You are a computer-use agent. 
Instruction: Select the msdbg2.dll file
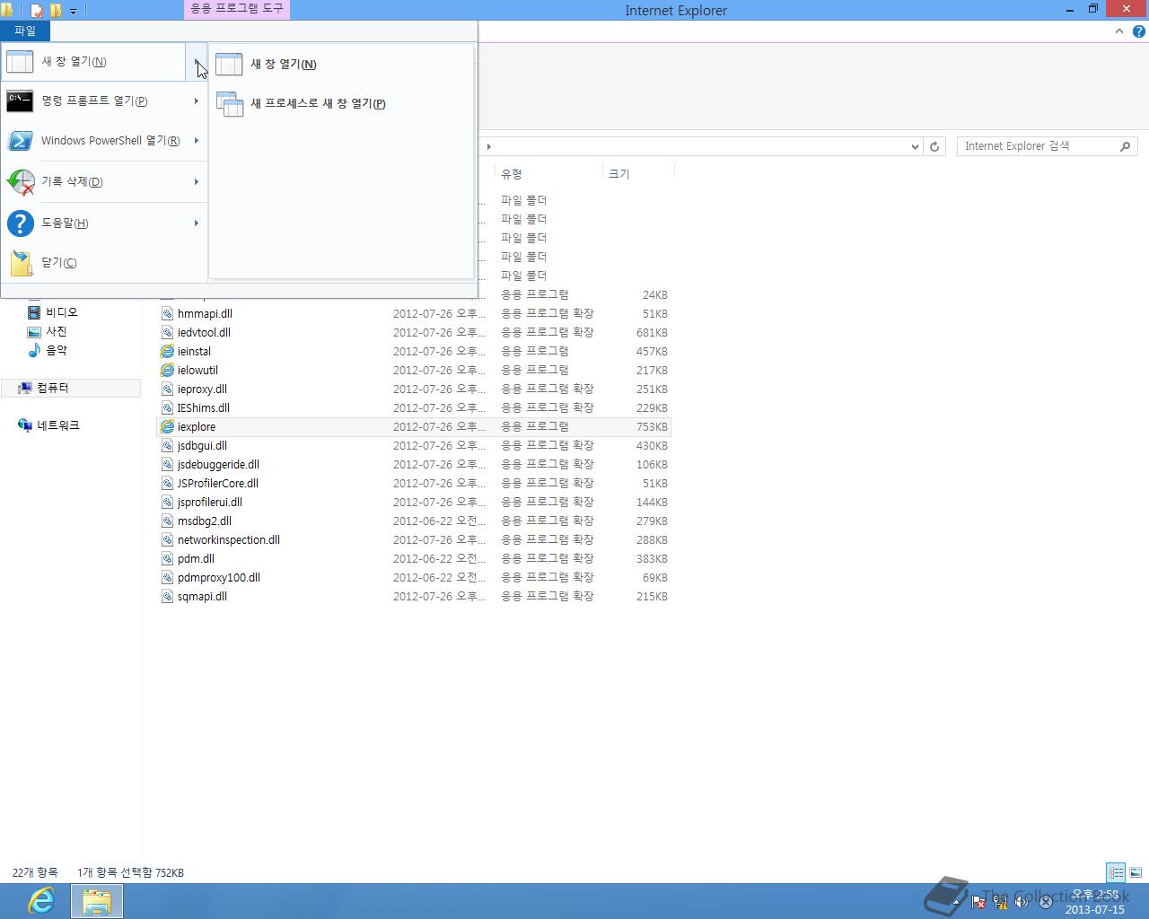[x=205, y=521]
